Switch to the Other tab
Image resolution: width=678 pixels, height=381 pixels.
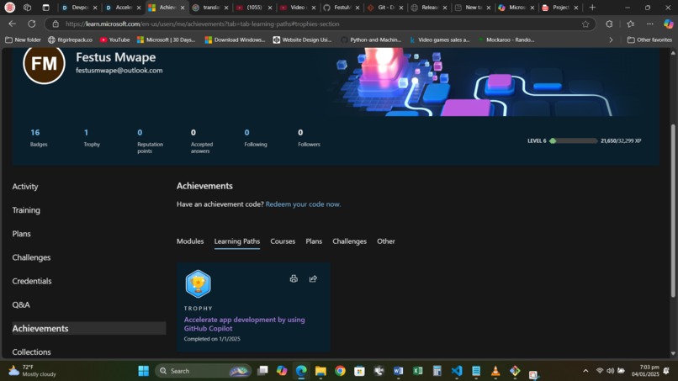[x=386, y=241]
